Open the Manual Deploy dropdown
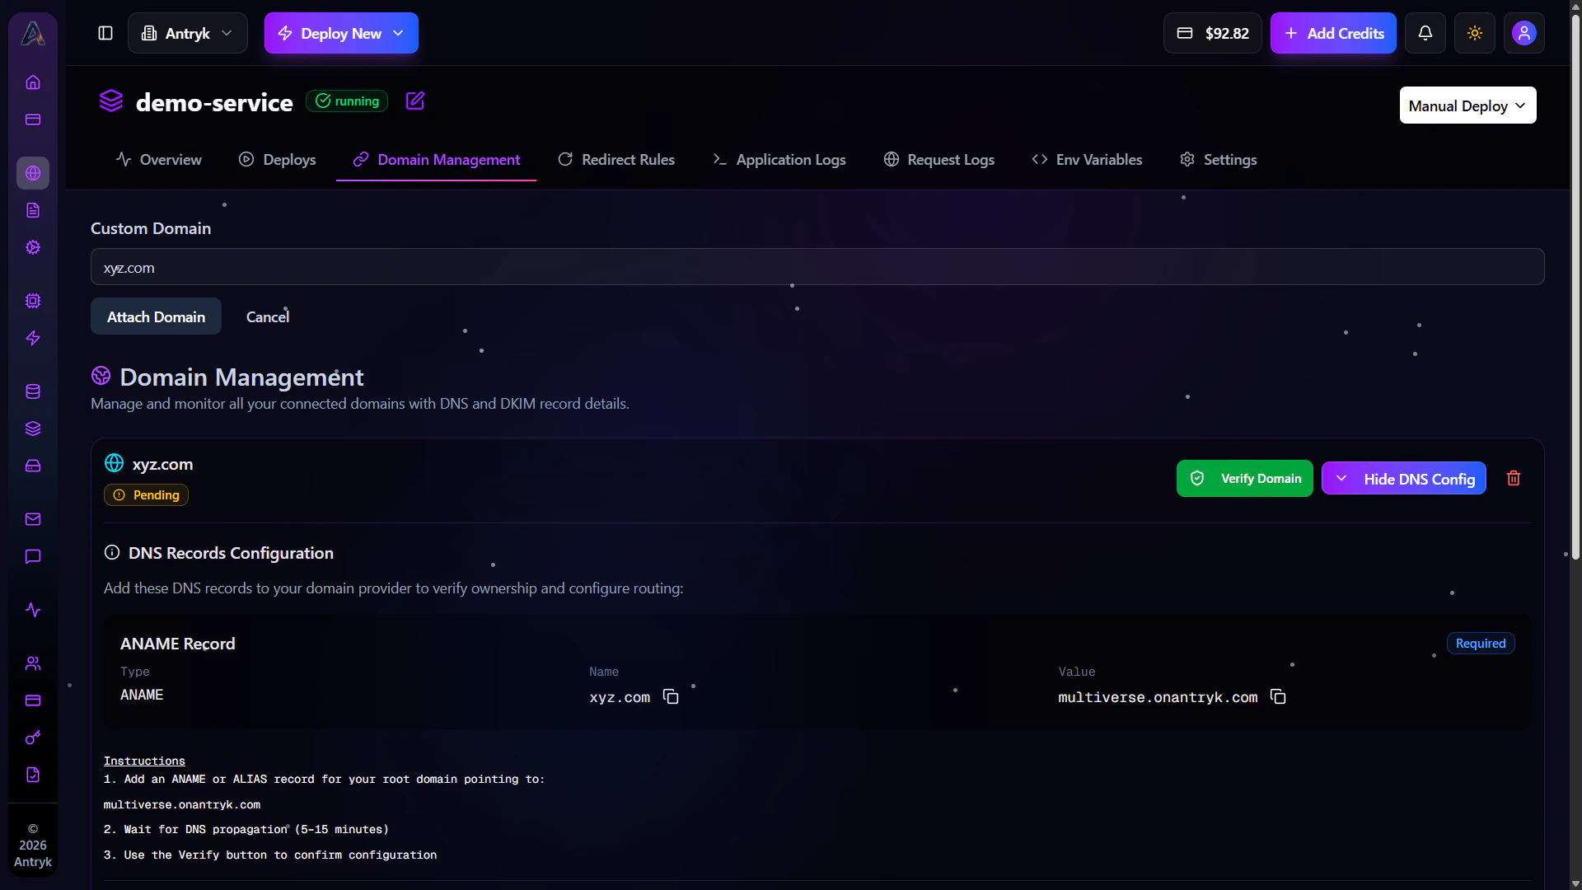Screen dimensions: 1582x890 pos(1467,105)
